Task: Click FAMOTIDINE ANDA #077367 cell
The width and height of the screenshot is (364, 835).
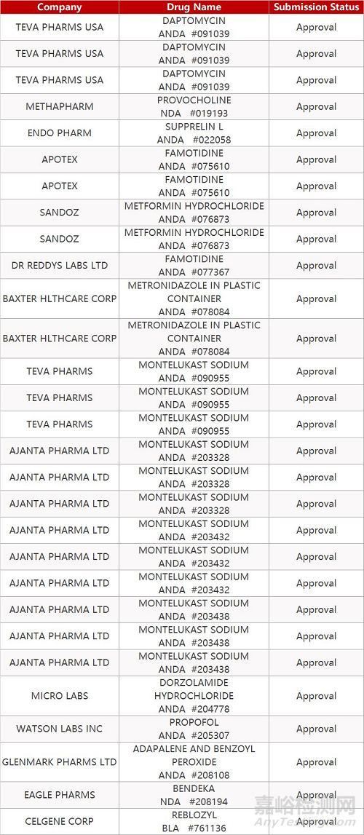Action: pyautogui.click(x=194, y=265)
